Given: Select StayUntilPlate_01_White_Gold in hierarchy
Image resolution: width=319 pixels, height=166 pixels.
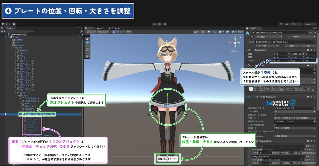Looking at the screenshot, I should pyautogui.click(x=40, y=114).
